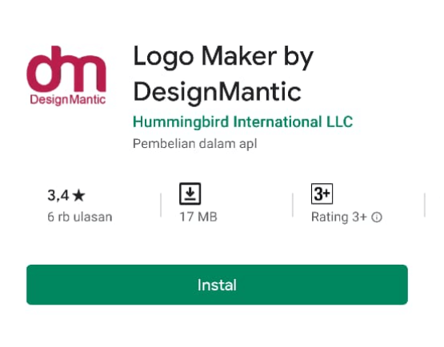The width and height of the screenshot is (444, 347).
Task: Click the dm letters in the logo
Action: [x=66, y=70]
